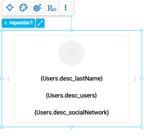Open the three-dot more options menu

(x=66, y=7)
